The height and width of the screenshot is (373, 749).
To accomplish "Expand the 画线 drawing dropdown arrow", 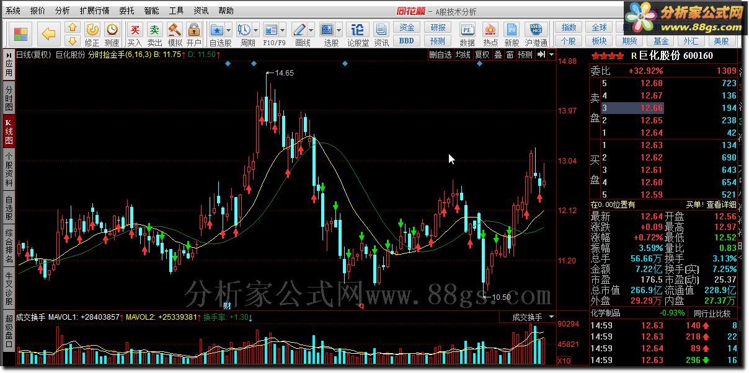I will point(312,29).
